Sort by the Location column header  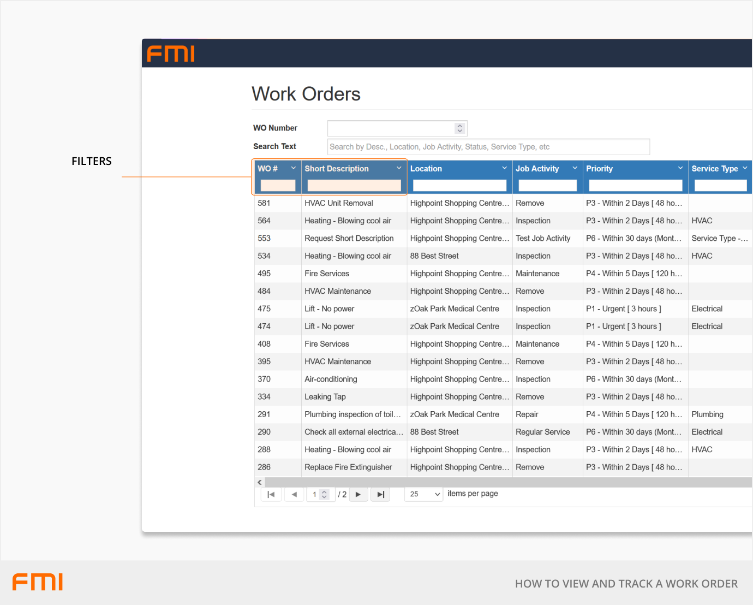pos(426,169)
